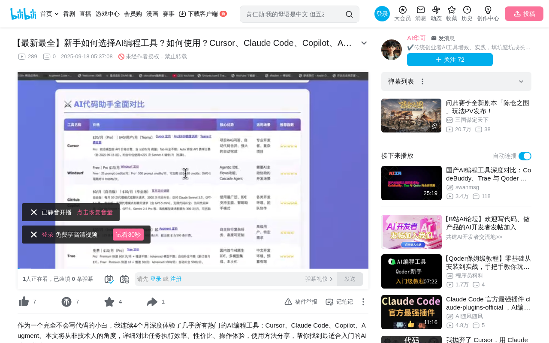Open more options below the video
549x343 pixels.
coord(363,302)
